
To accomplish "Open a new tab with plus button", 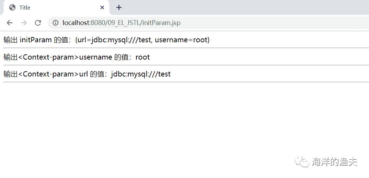I will 119,7.
